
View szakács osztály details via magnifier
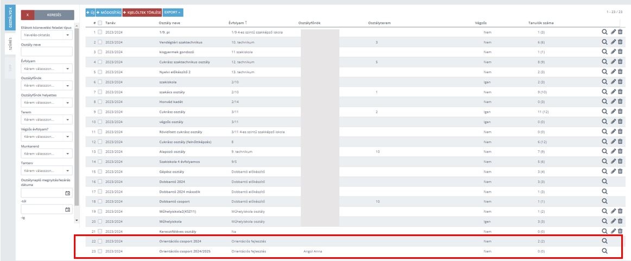tap(604, 92)
